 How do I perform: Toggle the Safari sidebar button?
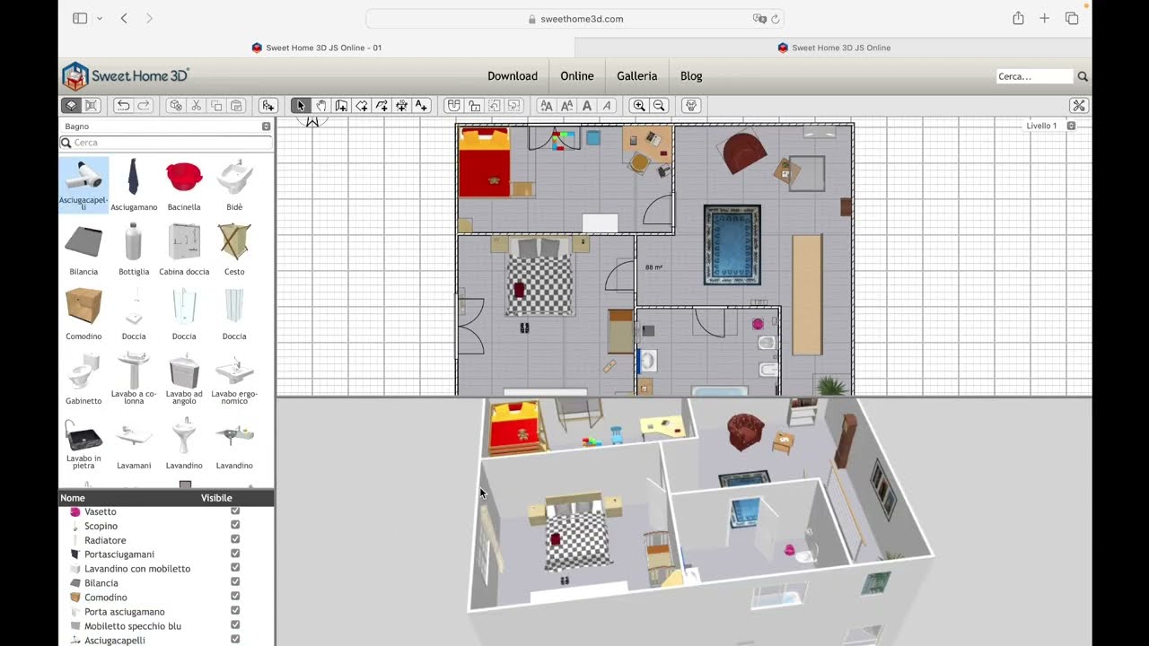(x=80, y=19)
